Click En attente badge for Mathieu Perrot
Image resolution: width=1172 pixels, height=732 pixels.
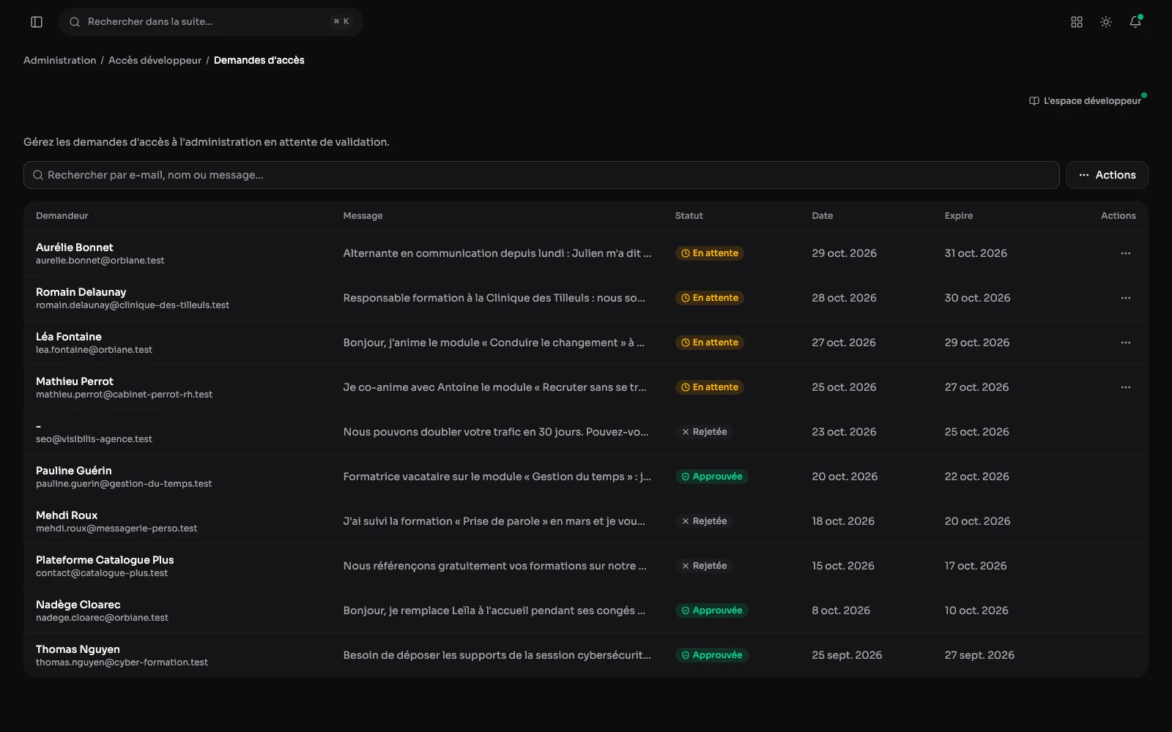tap(709, 387)
